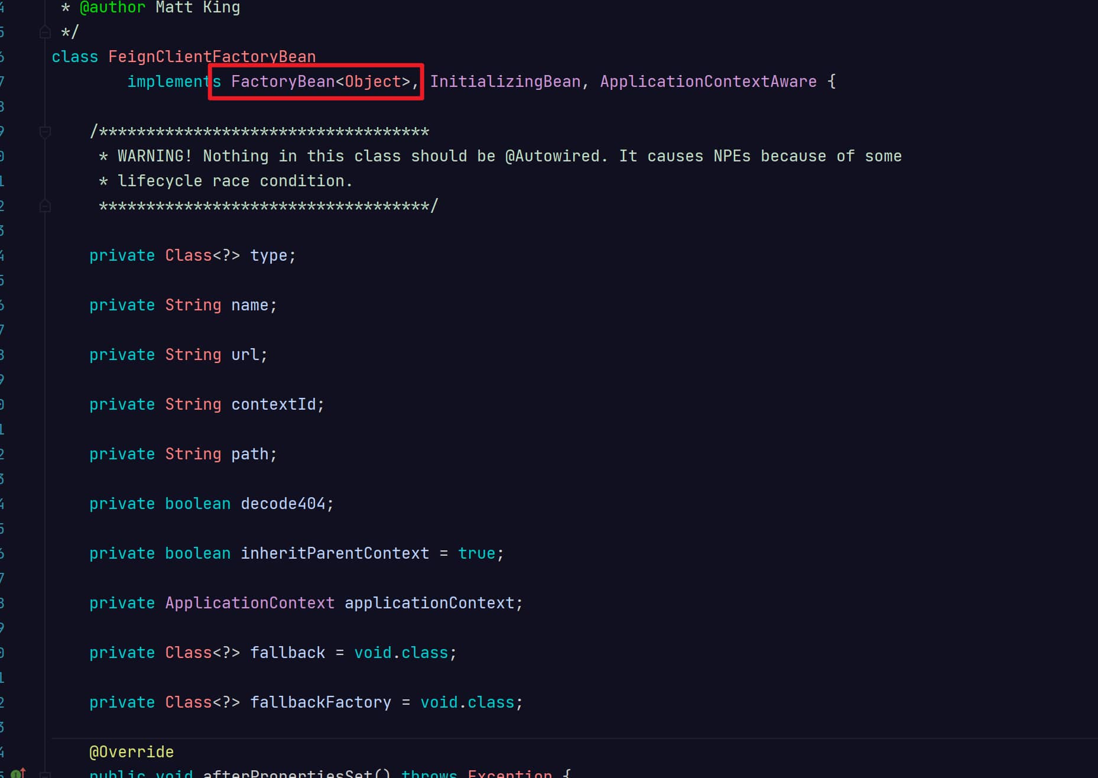Click the String type of the url field
The image size is (1098, 778).
pyautogui.click(x=193, y=355)
